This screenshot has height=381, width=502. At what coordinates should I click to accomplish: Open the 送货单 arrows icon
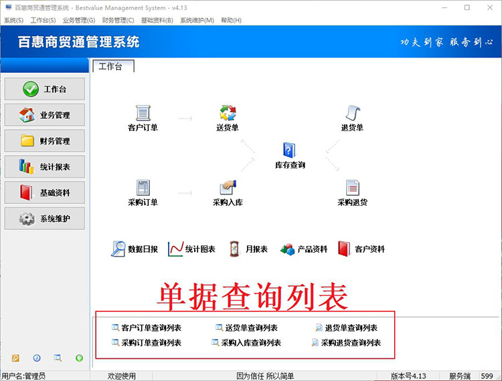pyautogui.click(x=228, y=118)
